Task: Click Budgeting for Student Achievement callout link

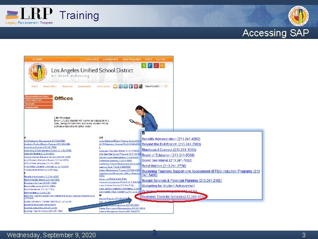Action: [x=168, y=186]
